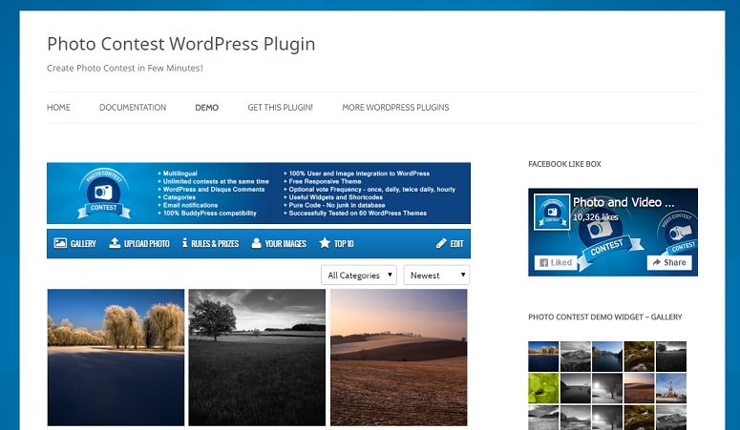Image resolution: width=740 pixels, height=430 pixels.
Task: Click banner text 'Free Responsive Theme'
Action: coord(325,181)
